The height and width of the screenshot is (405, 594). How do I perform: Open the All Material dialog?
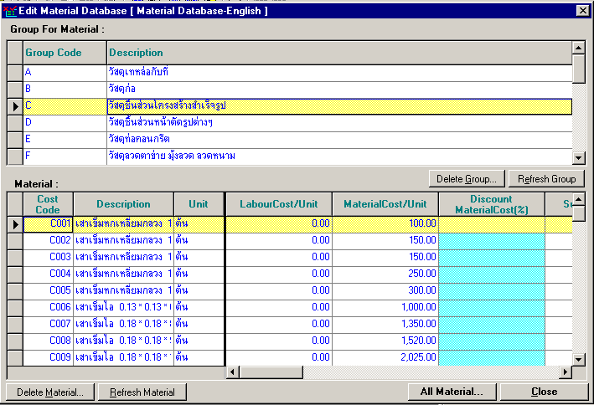pyautogui.click(x=452, y=392)
